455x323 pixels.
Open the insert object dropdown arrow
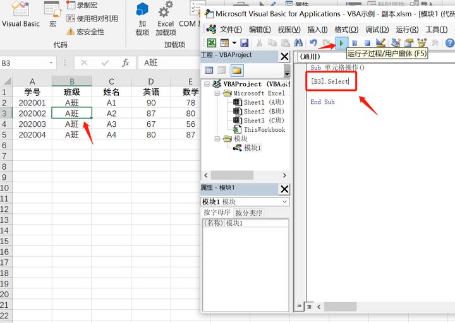pos(234,43)
